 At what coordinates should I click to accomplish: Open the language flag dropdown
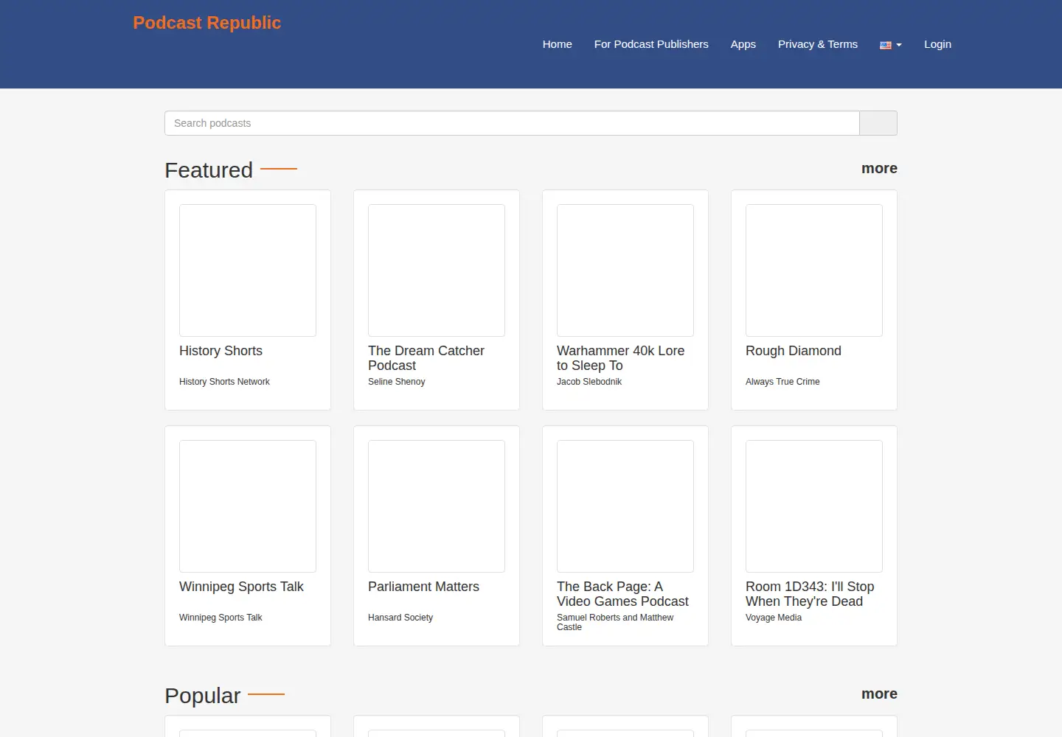(x=890, y=45)
